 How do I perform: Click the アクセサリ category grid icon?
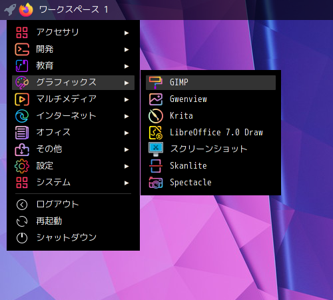(x=22, y=33)
